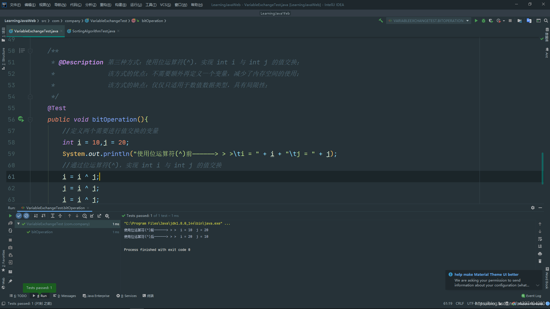Hide the Run tool window
Viewport: 550px width, 309px height.
point(540,208)
